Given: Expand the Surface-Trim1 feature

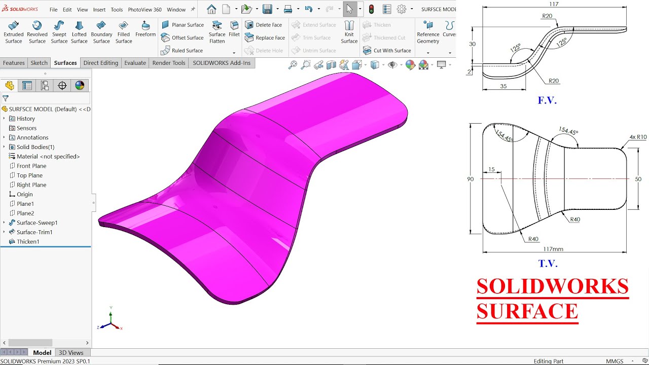Looking at the screenshot, I should click(x=4, y=232).
